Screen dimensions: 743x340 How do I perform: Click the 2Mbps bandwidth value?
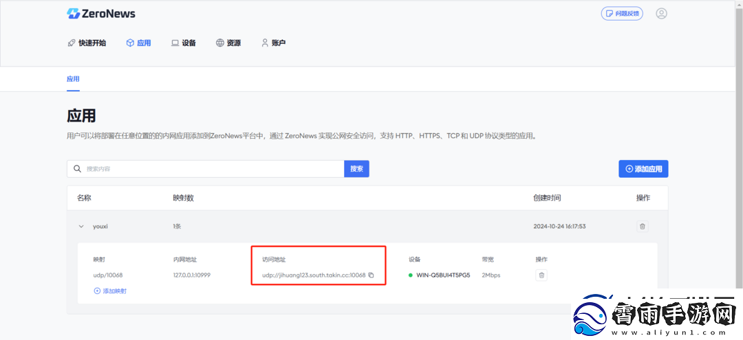coord(491,275)
